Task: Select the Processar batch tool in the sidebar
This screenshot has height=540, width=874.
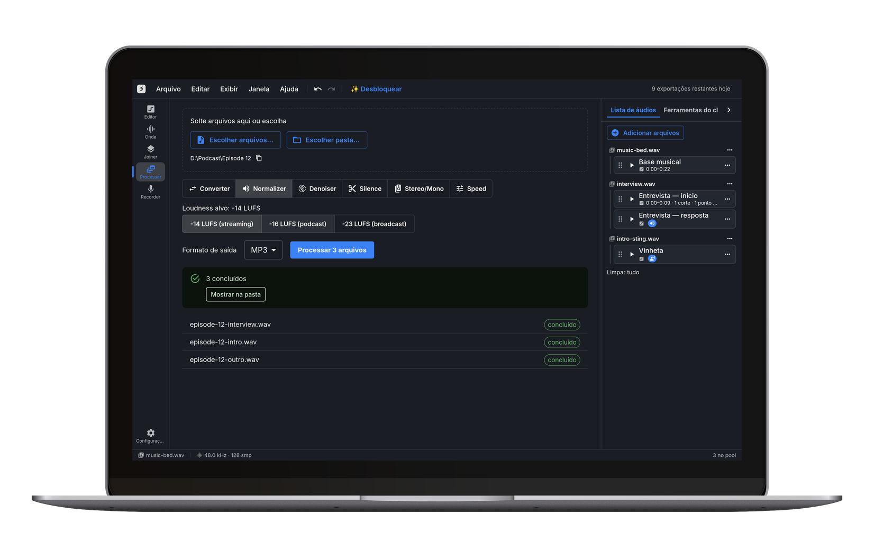Action: click(x=150, y=172)
